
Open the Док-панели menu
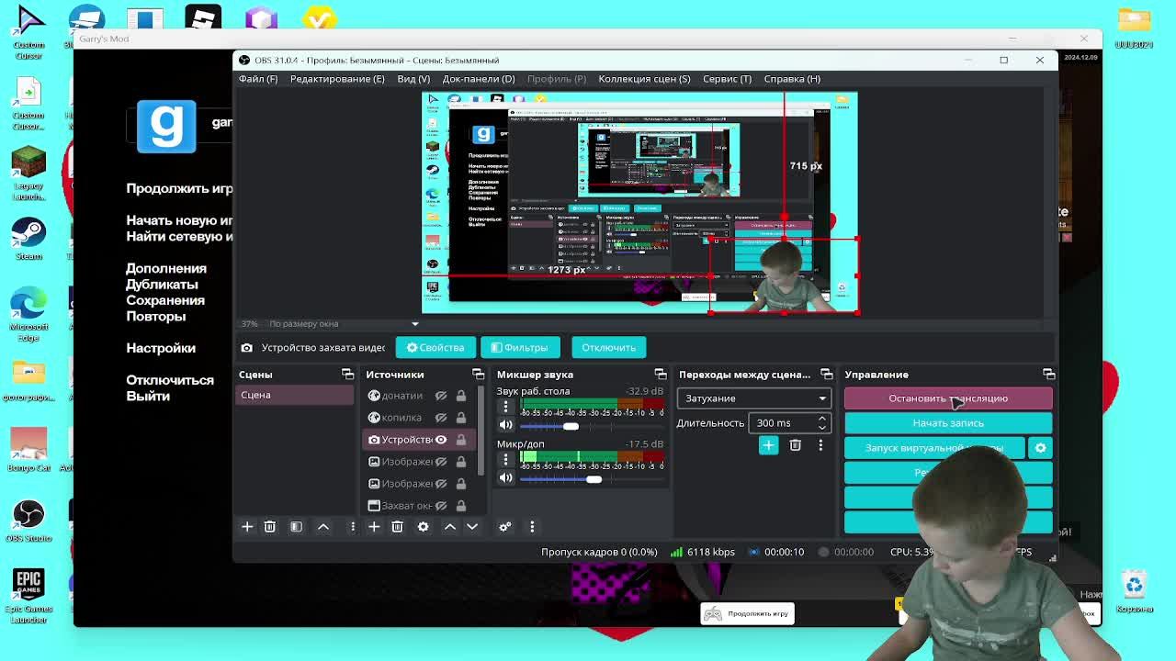click(479, 79)
